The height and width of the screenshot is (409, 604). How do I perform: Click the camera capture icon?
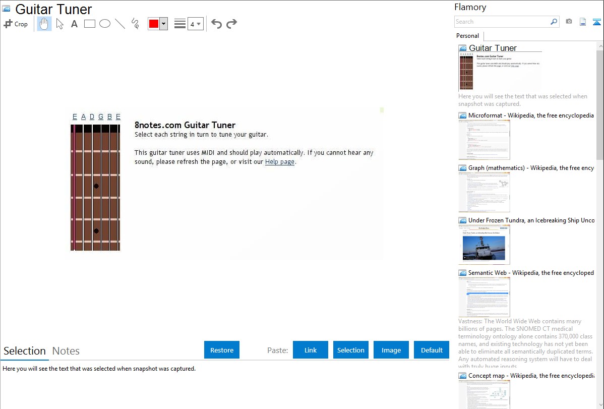(569, 22)
